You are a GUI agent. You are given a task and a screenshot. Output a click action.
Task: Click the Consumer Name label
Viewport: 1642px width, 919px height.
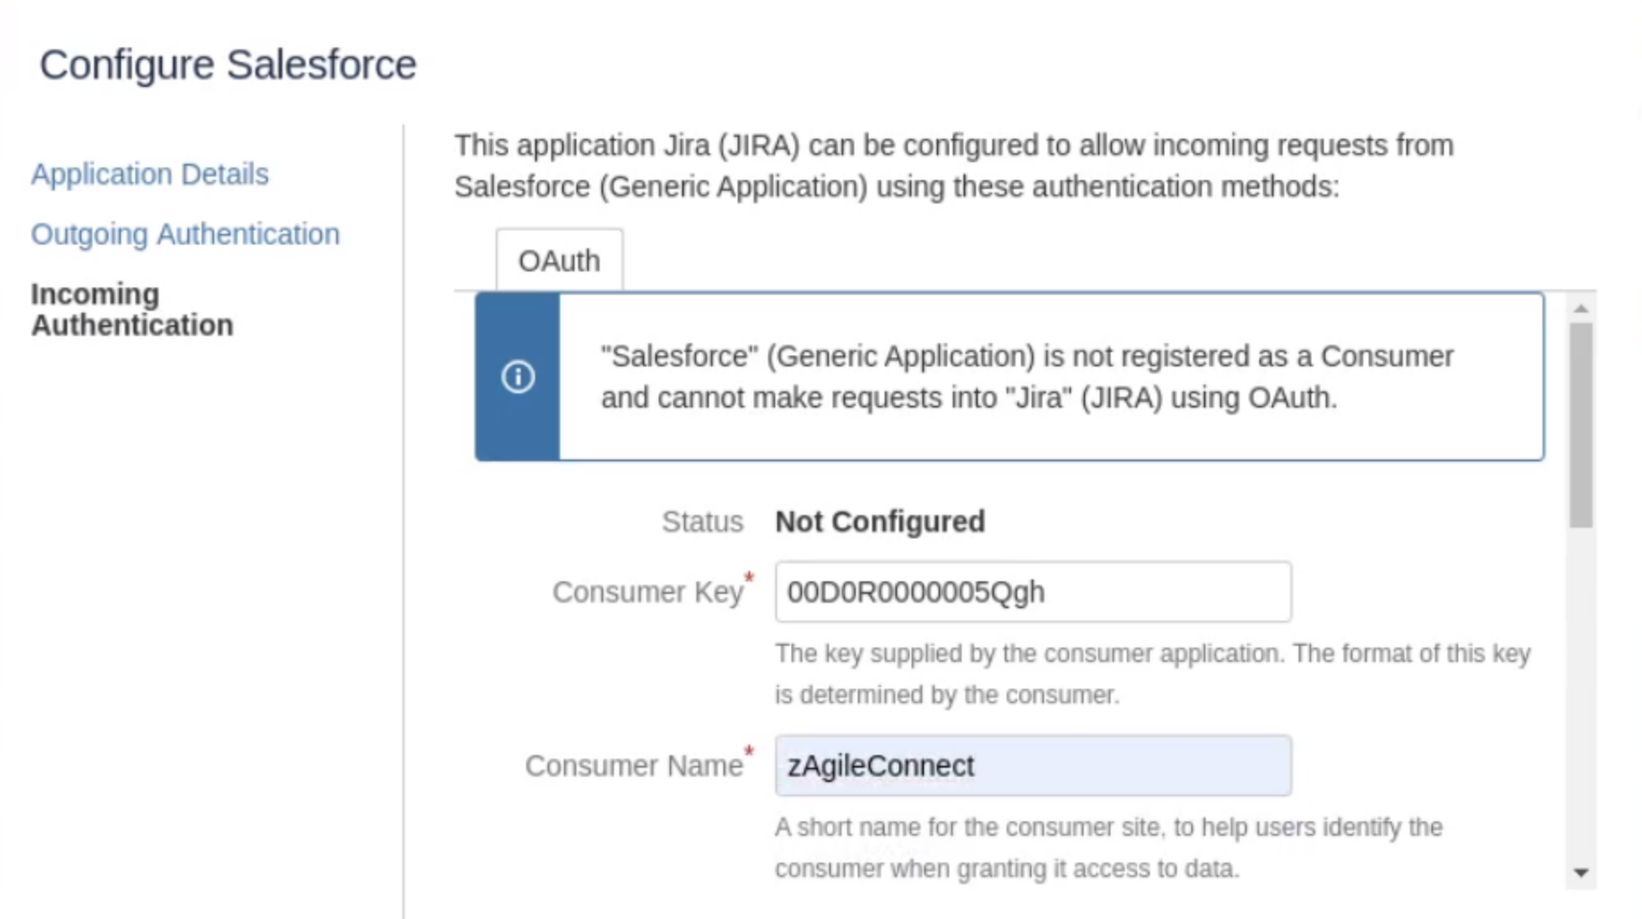pyautogui.click(x=633, y=766)
